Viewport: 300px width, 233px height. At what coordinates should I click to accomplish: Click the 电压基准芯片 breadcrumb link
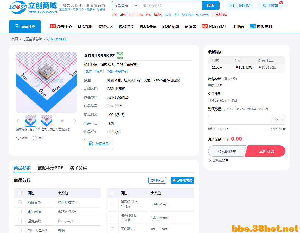coord(32,39)
